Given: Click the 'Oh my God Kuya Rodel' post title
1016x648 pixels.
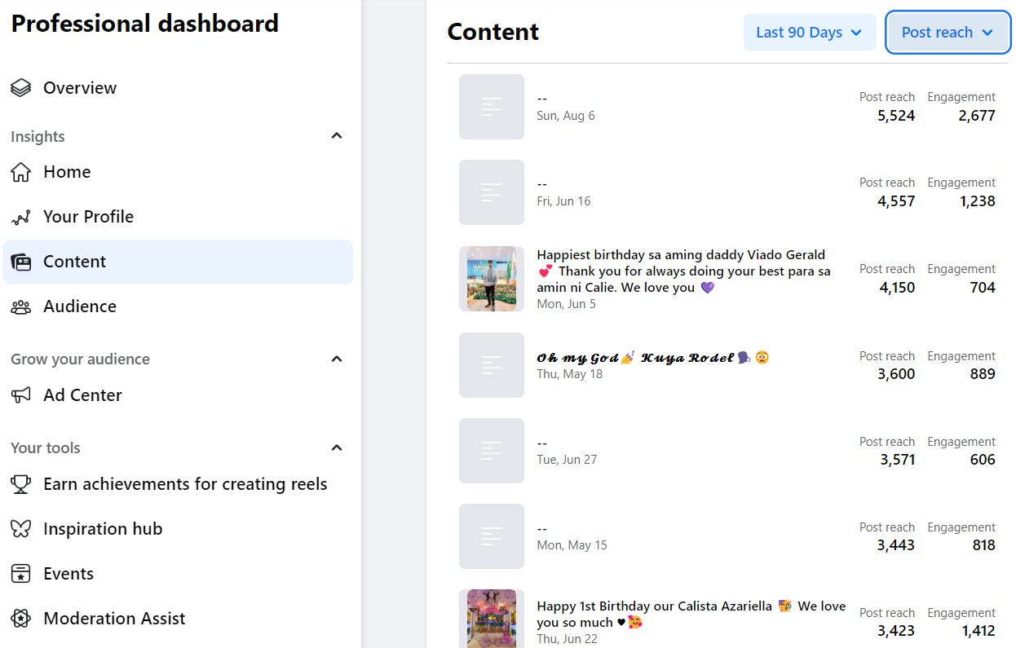Looking at the screenshot, I should 652,358.
